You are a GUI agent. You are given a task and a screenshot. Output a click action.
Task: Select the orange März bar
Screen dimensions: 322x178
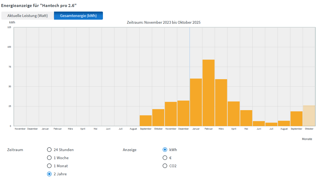pyautogui.click(x=221, y=103)
